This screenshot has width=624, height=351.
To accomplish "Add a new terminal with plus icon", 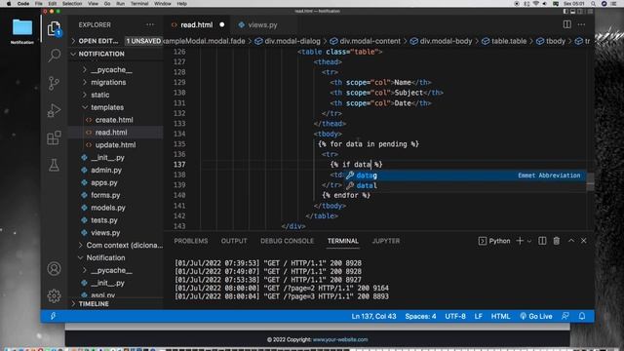I will 520,241.
